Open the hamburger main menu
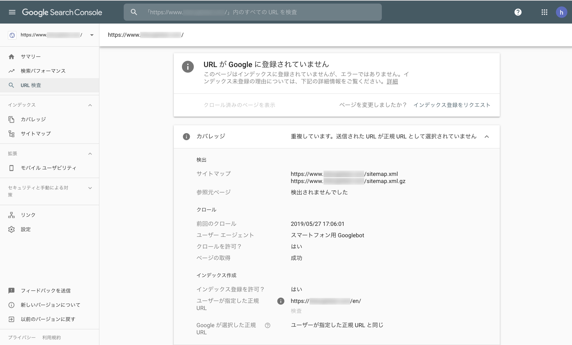Image resolution: width=572 pixels, height=345 pixels. coord(12,12)
